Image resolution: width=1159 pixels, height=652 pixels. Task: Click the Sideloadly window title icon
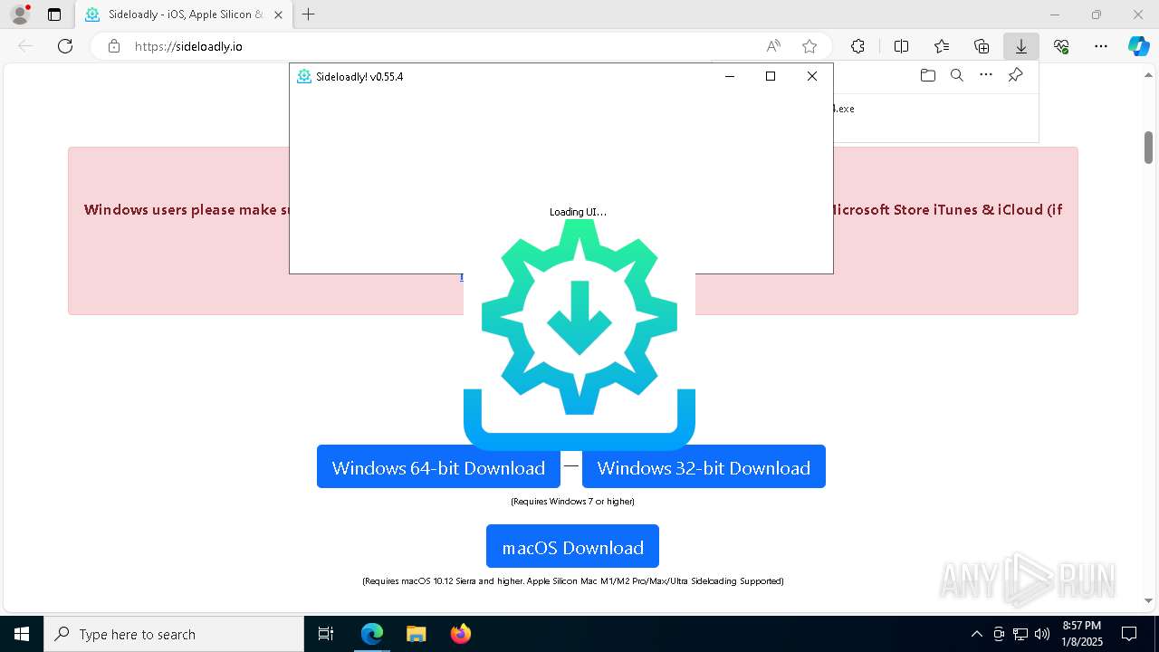coord(304,77)
